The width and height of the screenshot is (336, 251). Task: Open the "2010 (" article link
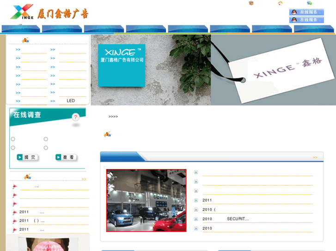point(209,210)
